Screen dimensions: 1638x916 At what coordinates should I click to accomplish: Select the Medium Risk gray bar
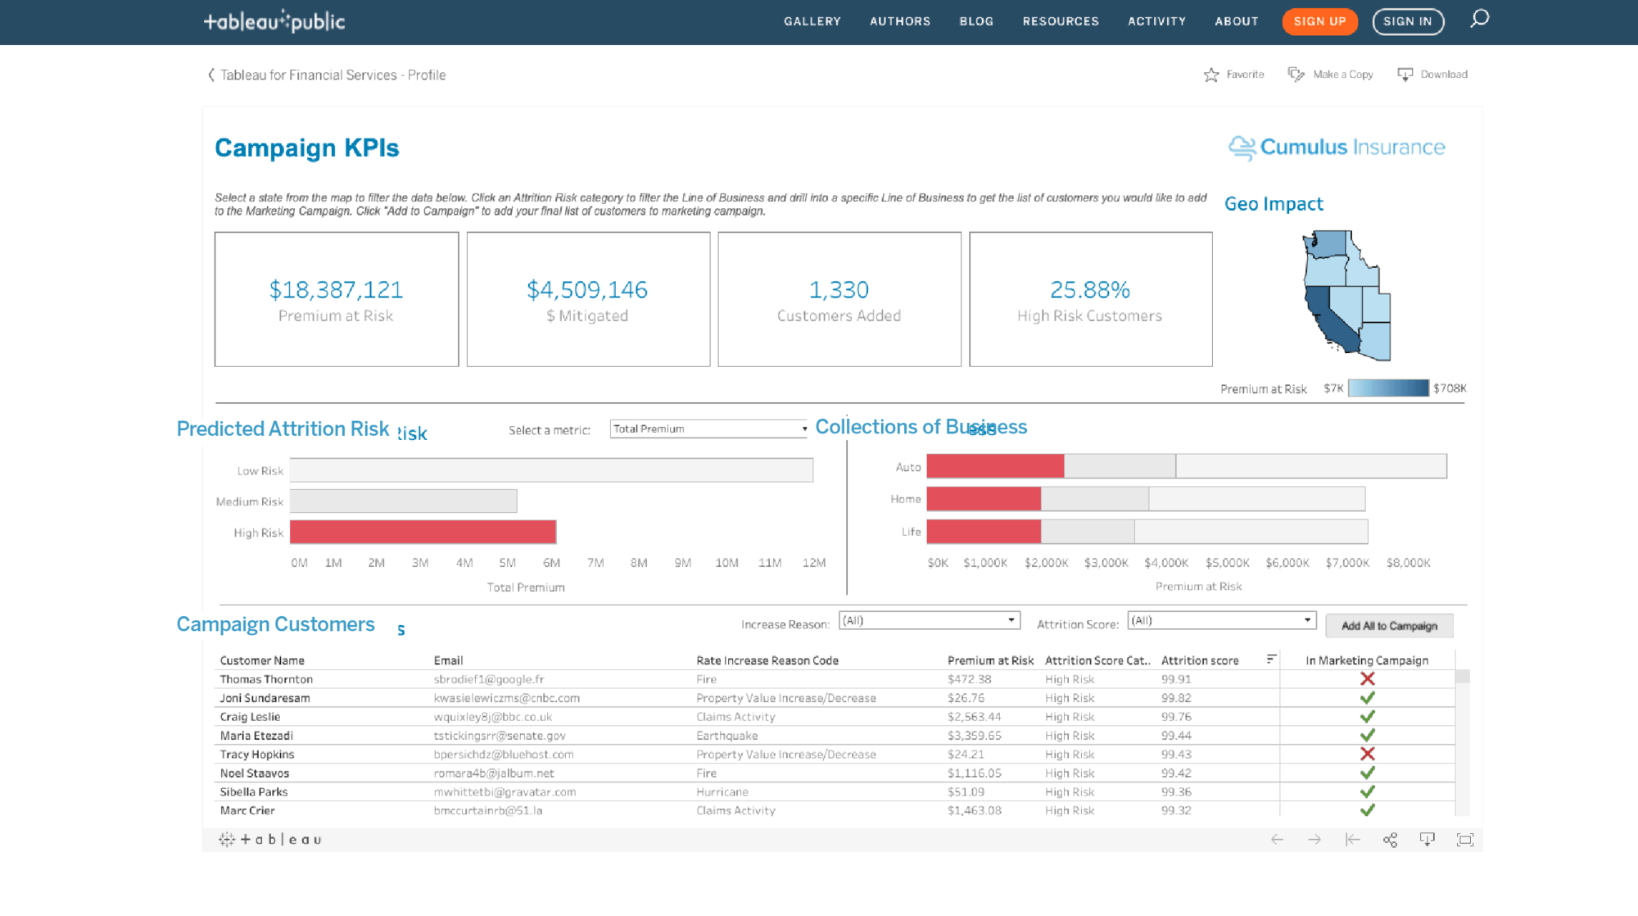pos(404,501)
